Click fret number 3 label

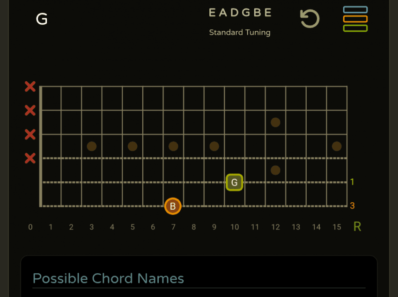point(92,227)
